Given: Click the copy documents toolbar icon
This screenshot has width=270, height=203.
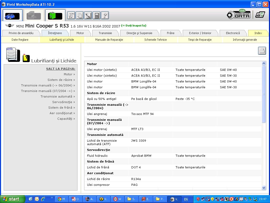Looking at the screenshot, I should 80,15.
